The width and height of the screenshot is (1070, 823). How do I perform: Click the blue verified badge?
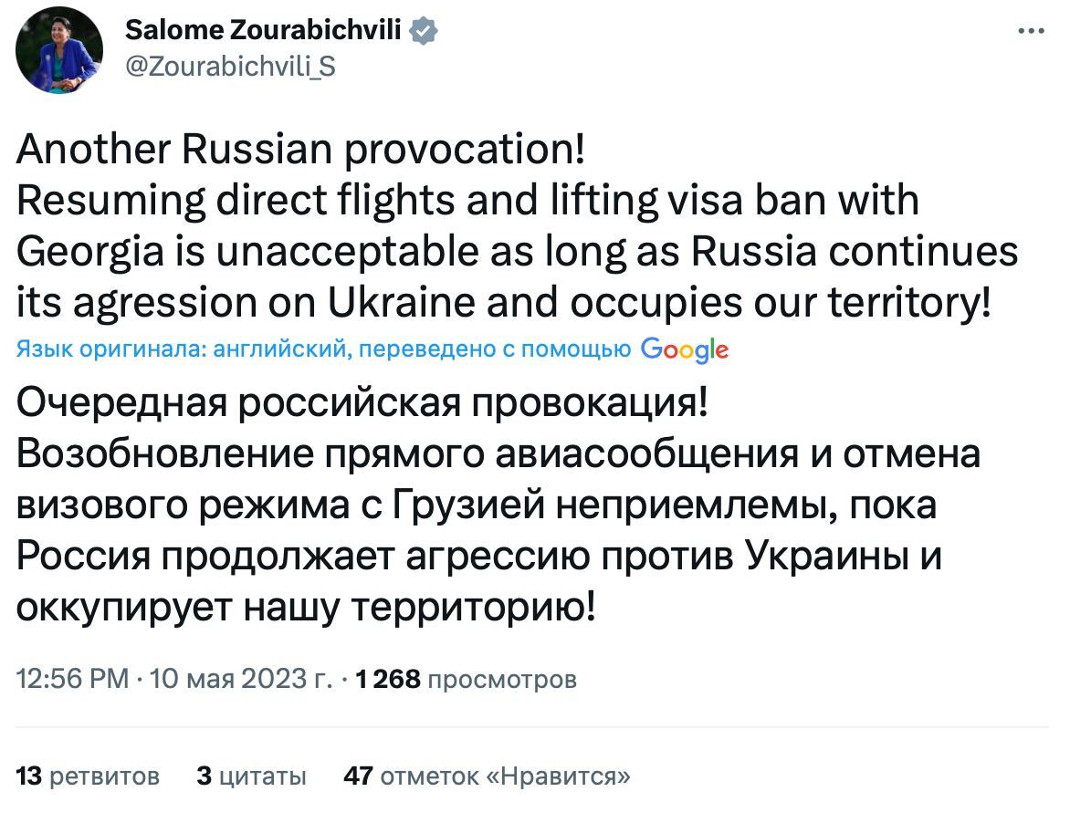pyautogui.click(x=423, y=31)
